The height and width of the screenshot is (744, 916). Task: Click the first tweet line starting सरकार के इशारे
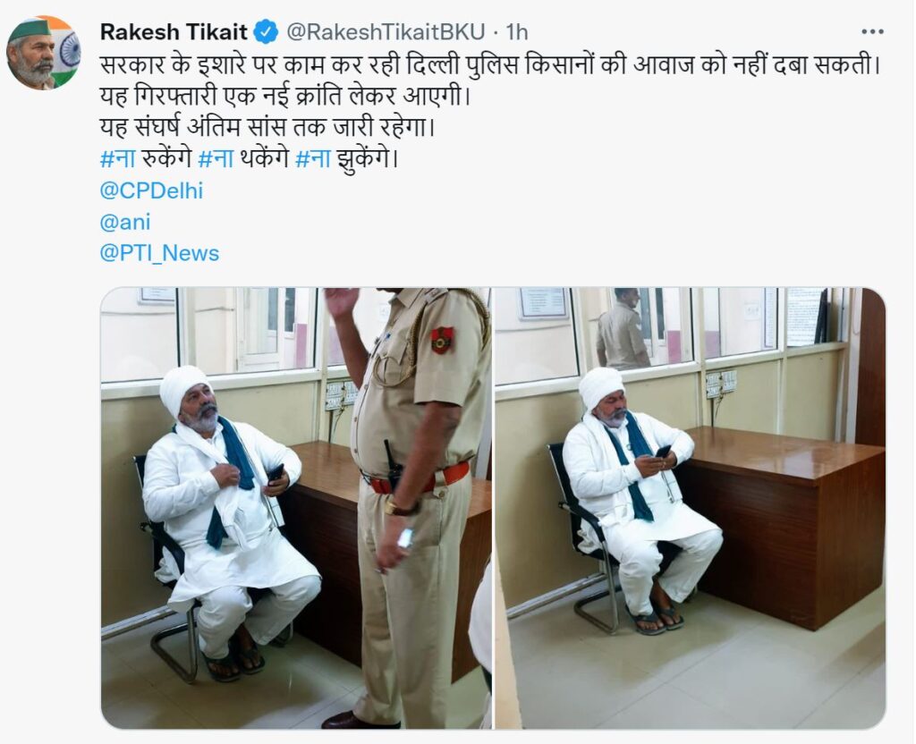click(490, 64)
